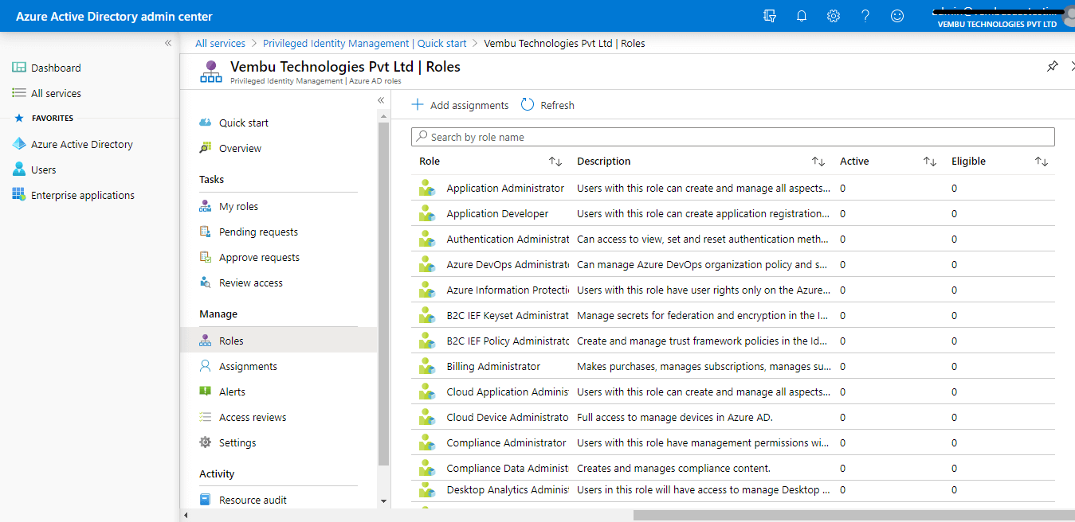Click the role icon beside Billing Administrator

428,367
